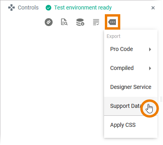Image resolution: width=163 pixels, height=145 pixels.
Task: Select Apply CSS menu entry
Action: click(131, 125)
